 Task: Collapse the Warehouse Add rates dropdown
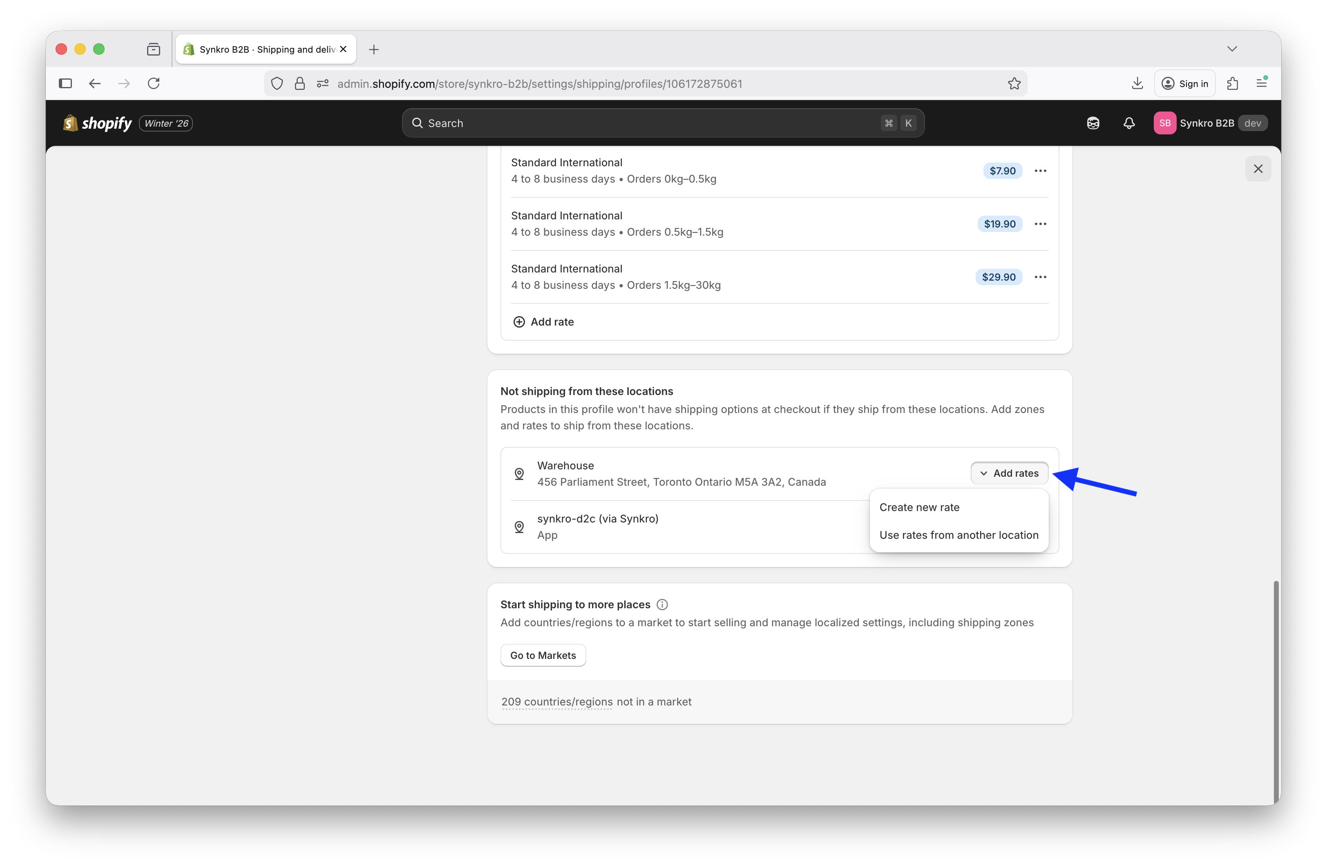pyautogui.click(x=1009, y=473)
